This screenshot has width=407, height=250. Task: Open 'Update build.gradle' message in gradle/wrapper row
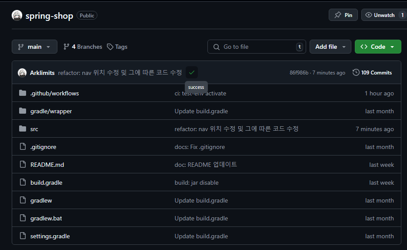201,111
